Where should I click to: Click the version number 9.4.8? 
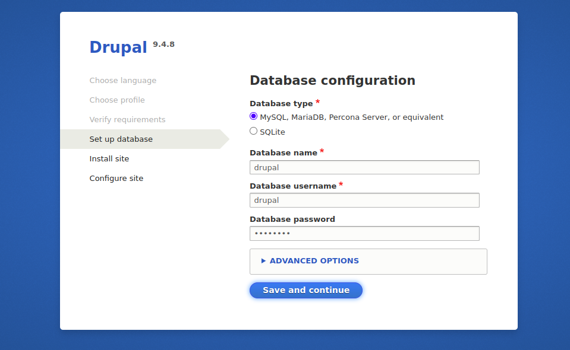pyautogui.click(x=163, y=44)
